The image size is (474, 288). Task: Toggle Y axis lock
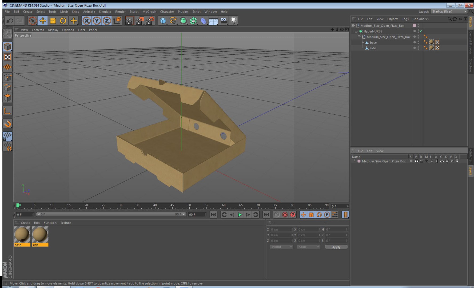[x=97, y=21]
